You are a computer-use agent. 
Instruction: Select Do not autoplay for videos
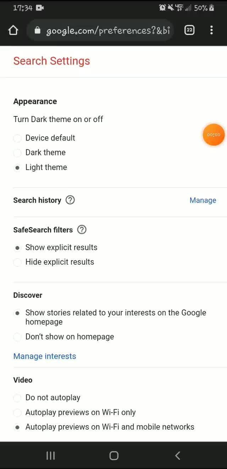coord(17,398)
